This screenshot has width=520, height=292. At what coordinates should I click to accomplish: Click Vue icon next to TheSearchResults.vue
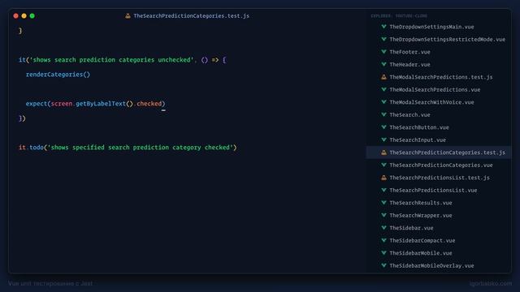[x=383, y=203]
